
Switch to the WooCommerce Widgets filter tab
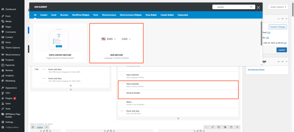point(131,15)
